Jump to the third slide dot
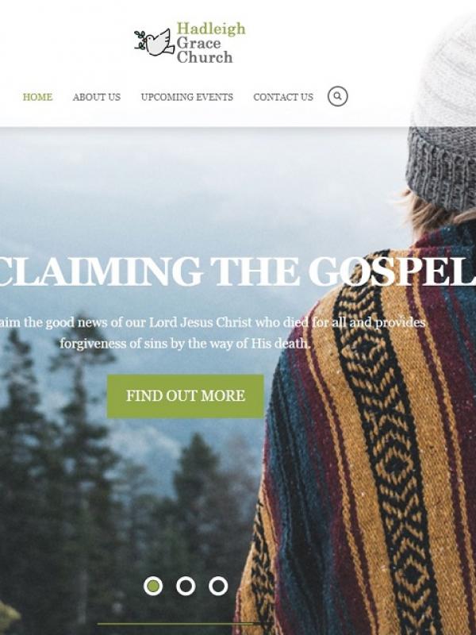476x635 pixels. (218, 586)
